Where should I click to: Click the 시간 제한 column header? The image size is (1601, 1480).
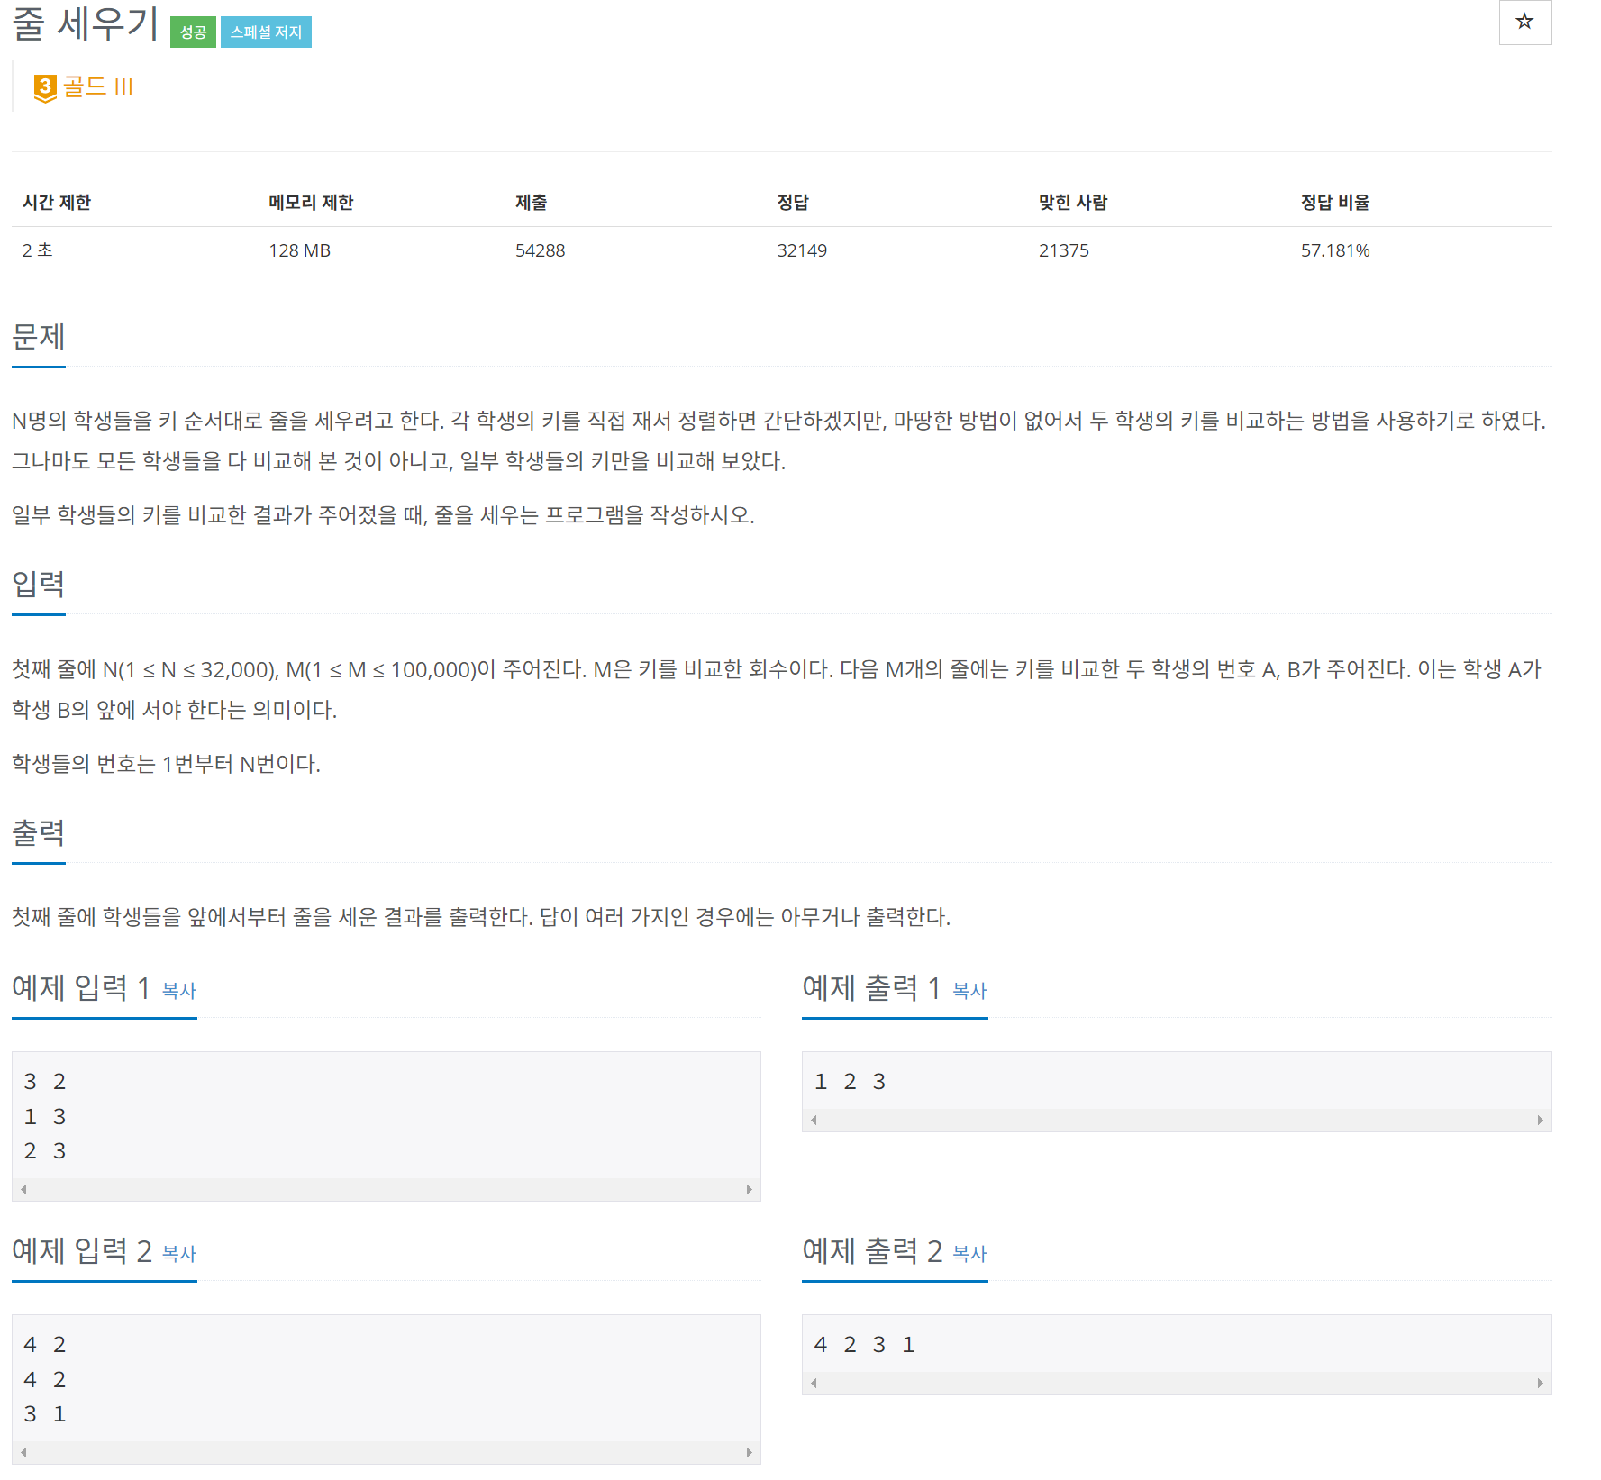point(57,203)
